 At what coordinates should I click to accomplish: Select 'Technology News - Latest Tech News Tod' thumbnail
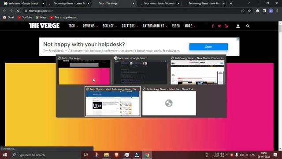169,102
